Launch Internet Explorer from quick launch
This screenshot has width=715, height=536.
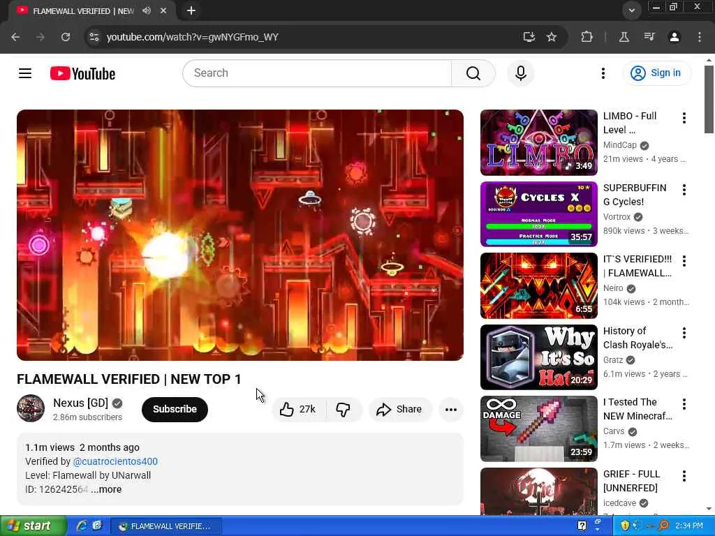click(82, 526)
